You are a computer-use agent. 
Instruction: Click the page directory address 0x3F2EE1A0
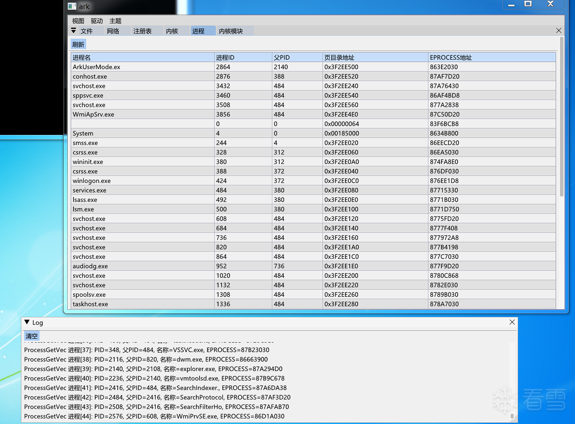click(341, 247)
